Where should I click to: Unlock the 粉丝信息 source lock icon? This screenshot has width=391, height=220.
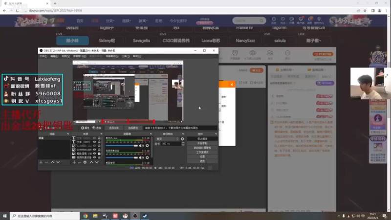pos(99,154)
